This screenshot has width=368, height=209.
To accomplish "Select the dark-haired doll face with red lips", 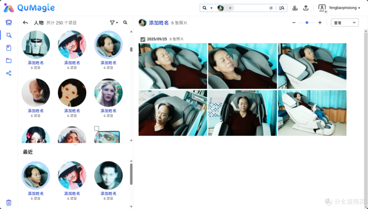I will point(72,93).
